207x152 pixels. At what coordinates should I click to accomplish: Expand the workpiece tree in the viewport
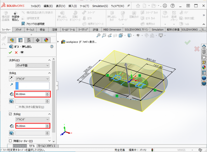[x=58, y=42]
